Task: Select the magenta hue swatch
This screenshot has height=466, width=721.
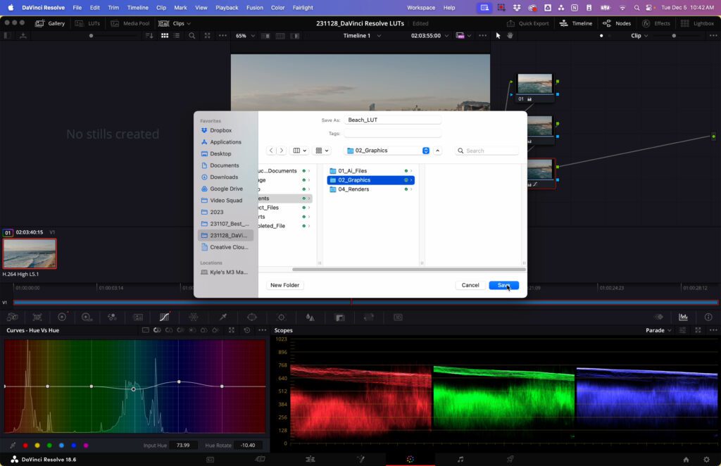Action: pyautogui.click(x=85, y=446)
